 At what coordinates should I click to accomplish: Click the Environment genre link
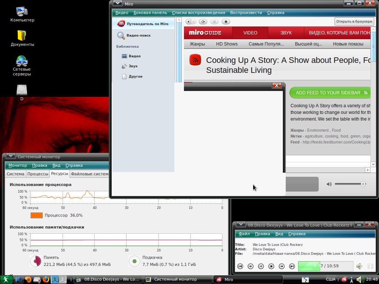tap(318, 130)
